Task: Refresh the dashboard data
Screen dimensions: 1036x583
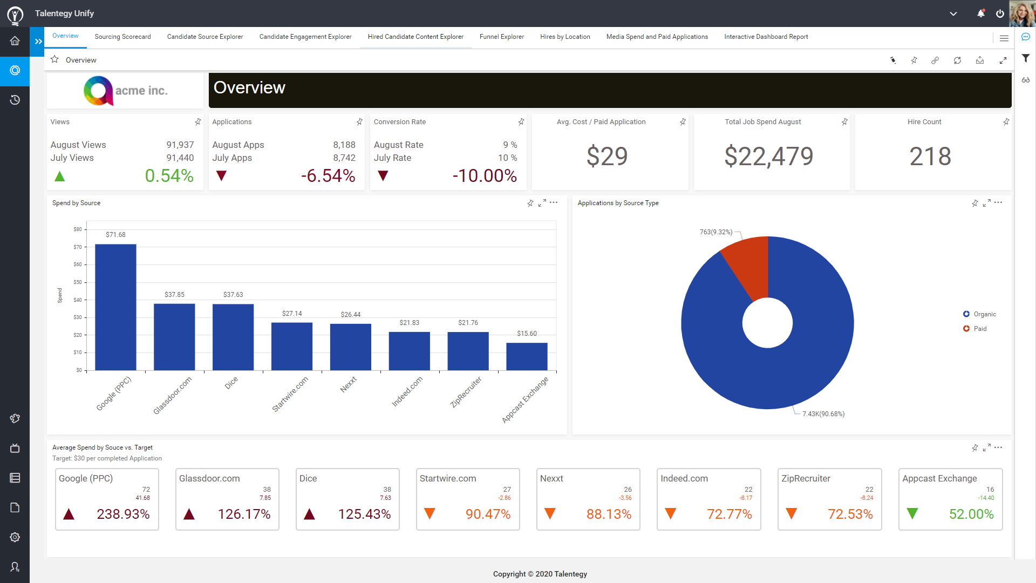Action: point(958,60)
